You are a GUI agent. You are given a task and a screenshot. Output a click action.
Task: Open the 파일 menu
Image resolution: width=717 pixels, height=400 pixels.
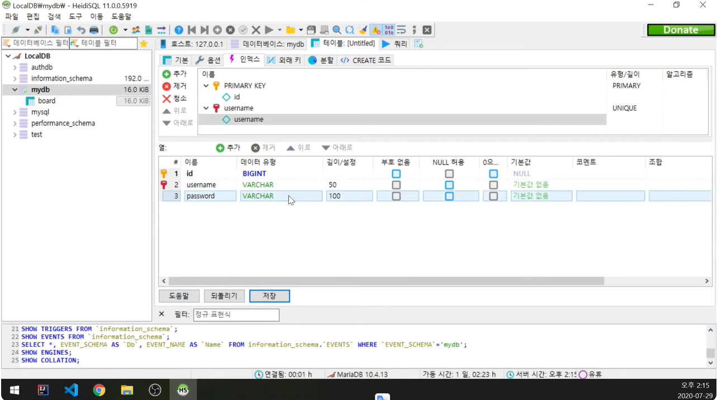(x=12, y=17)
